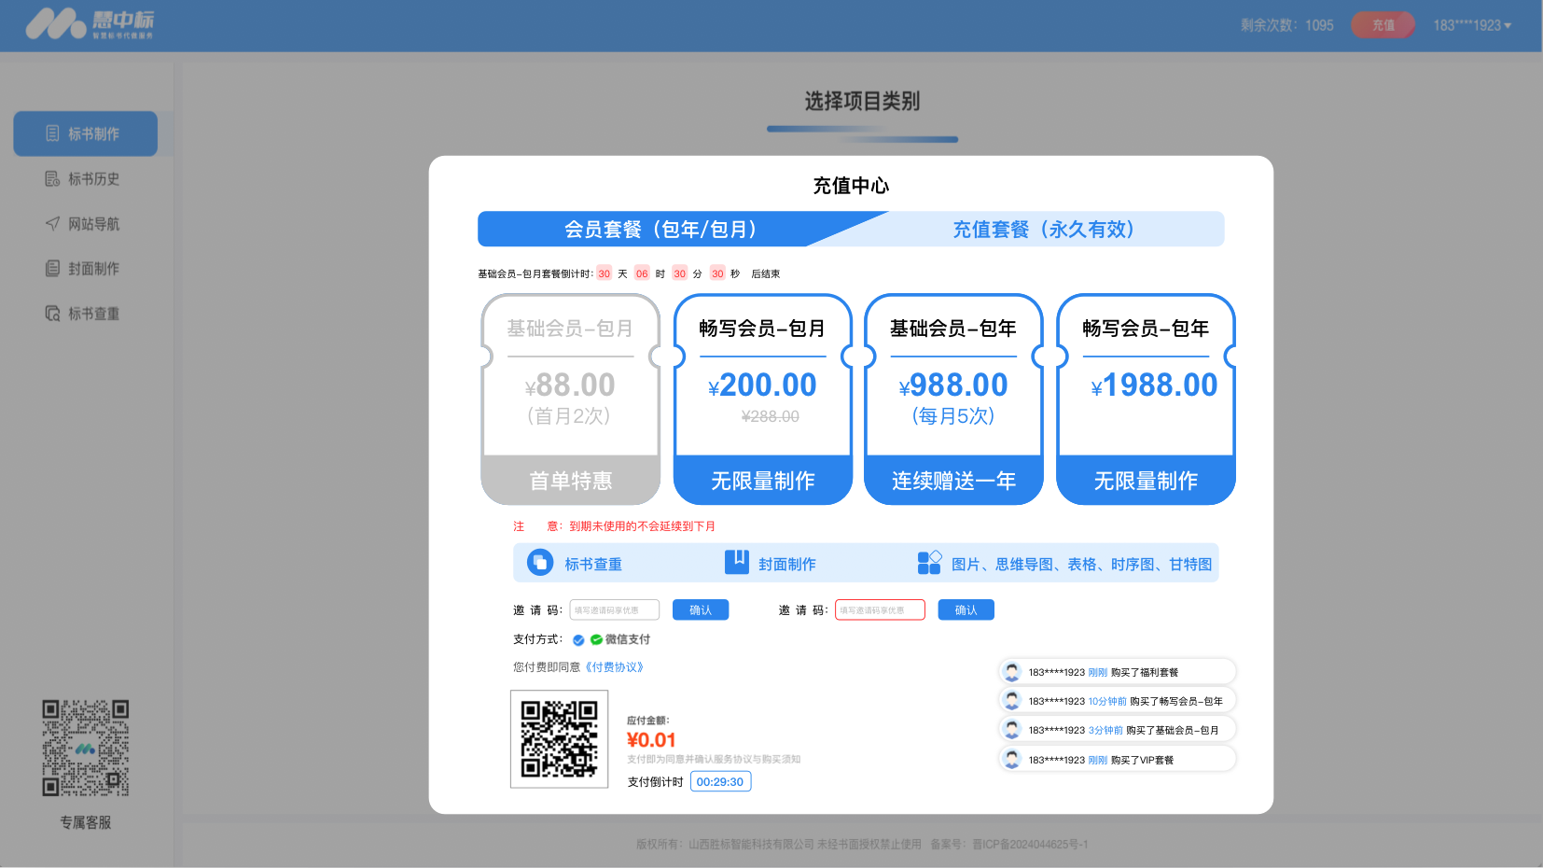Click the payment QR code image
This screenshot has width=1543, height=868.
click(559, 739)
